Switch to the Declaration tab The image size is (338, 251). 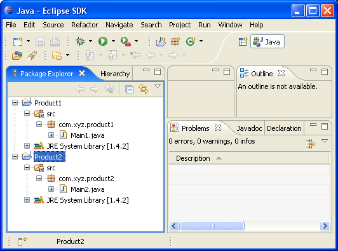[284, 128]
